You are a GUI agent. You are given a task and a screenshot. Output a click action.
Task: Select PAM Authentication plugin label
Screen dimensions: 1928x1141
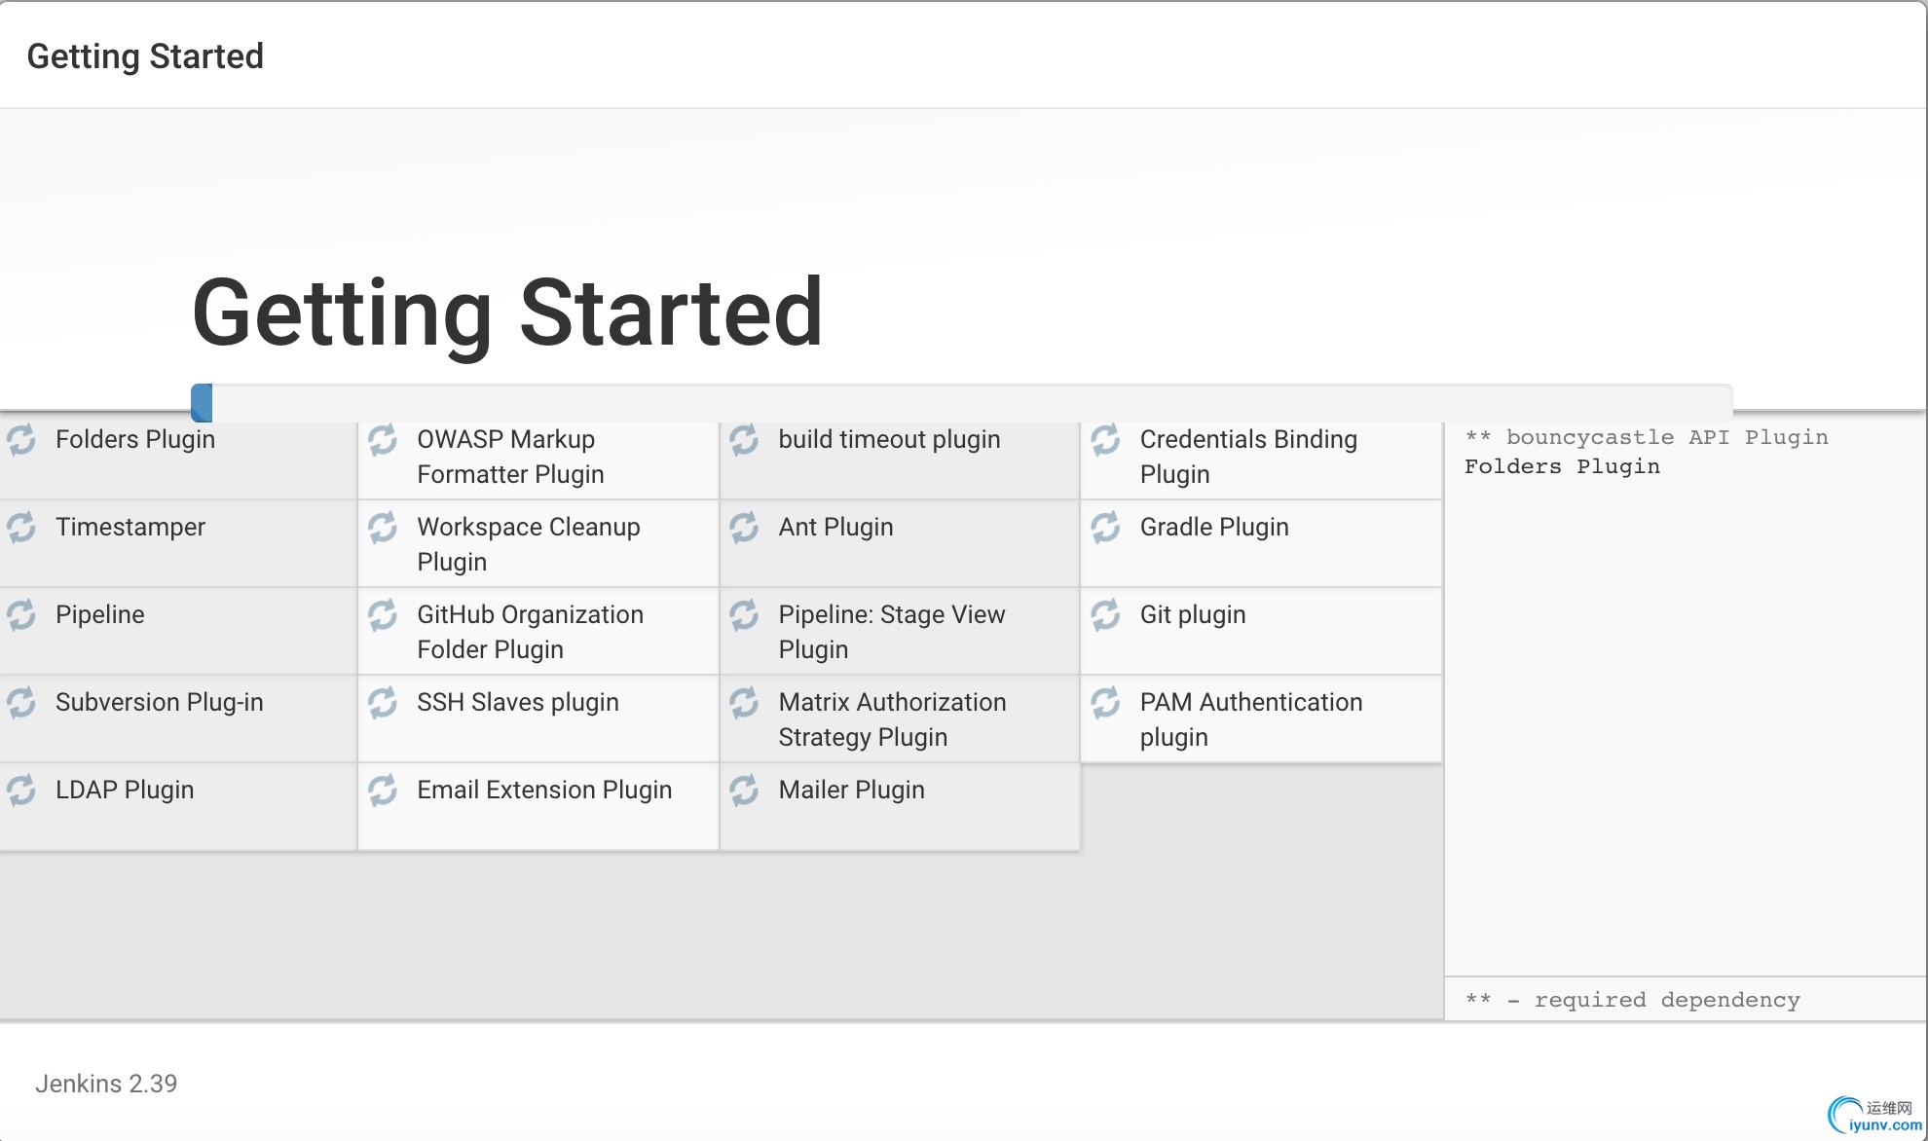(x=1251, y=719)
